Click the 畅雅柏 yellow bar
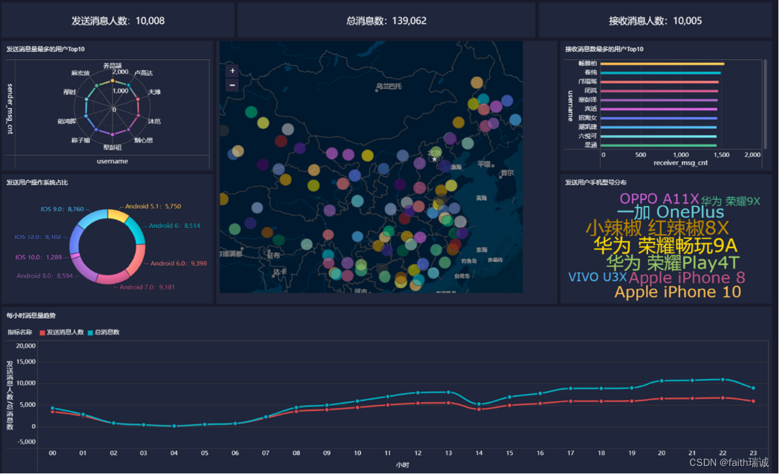Screen dimensions: 779x474 click(662, 64)
